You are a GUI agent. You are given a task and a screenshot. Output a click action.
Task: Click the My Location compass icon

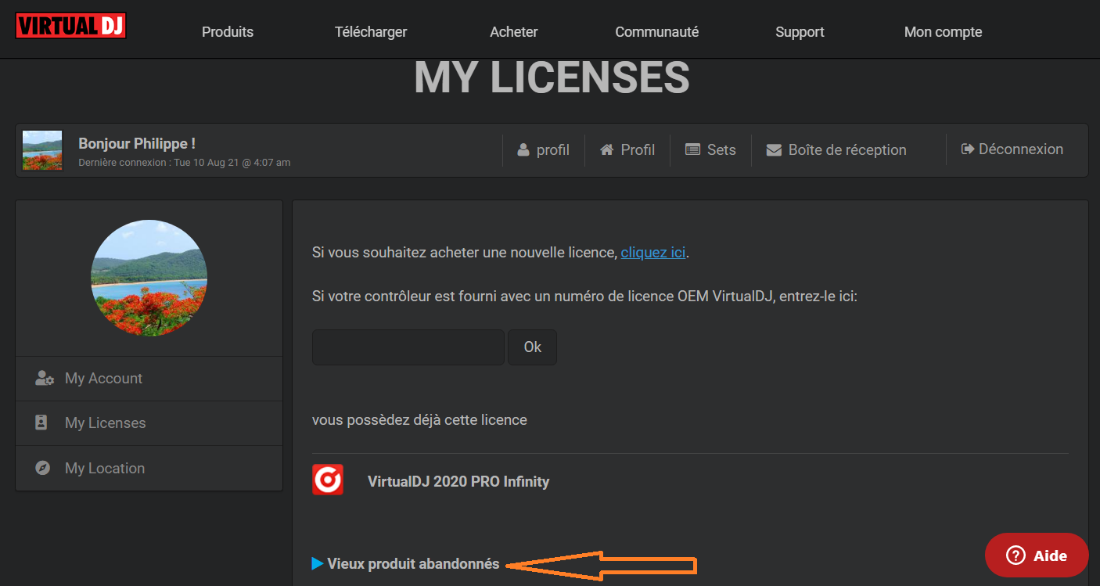click(43, 468)
